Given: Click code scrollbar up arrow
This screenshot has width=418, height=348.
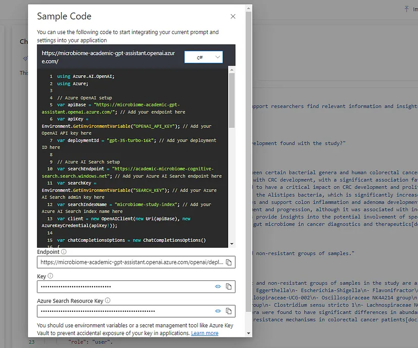Looking at the screenshot, I should pyautogui.click(x=232, y=70).
